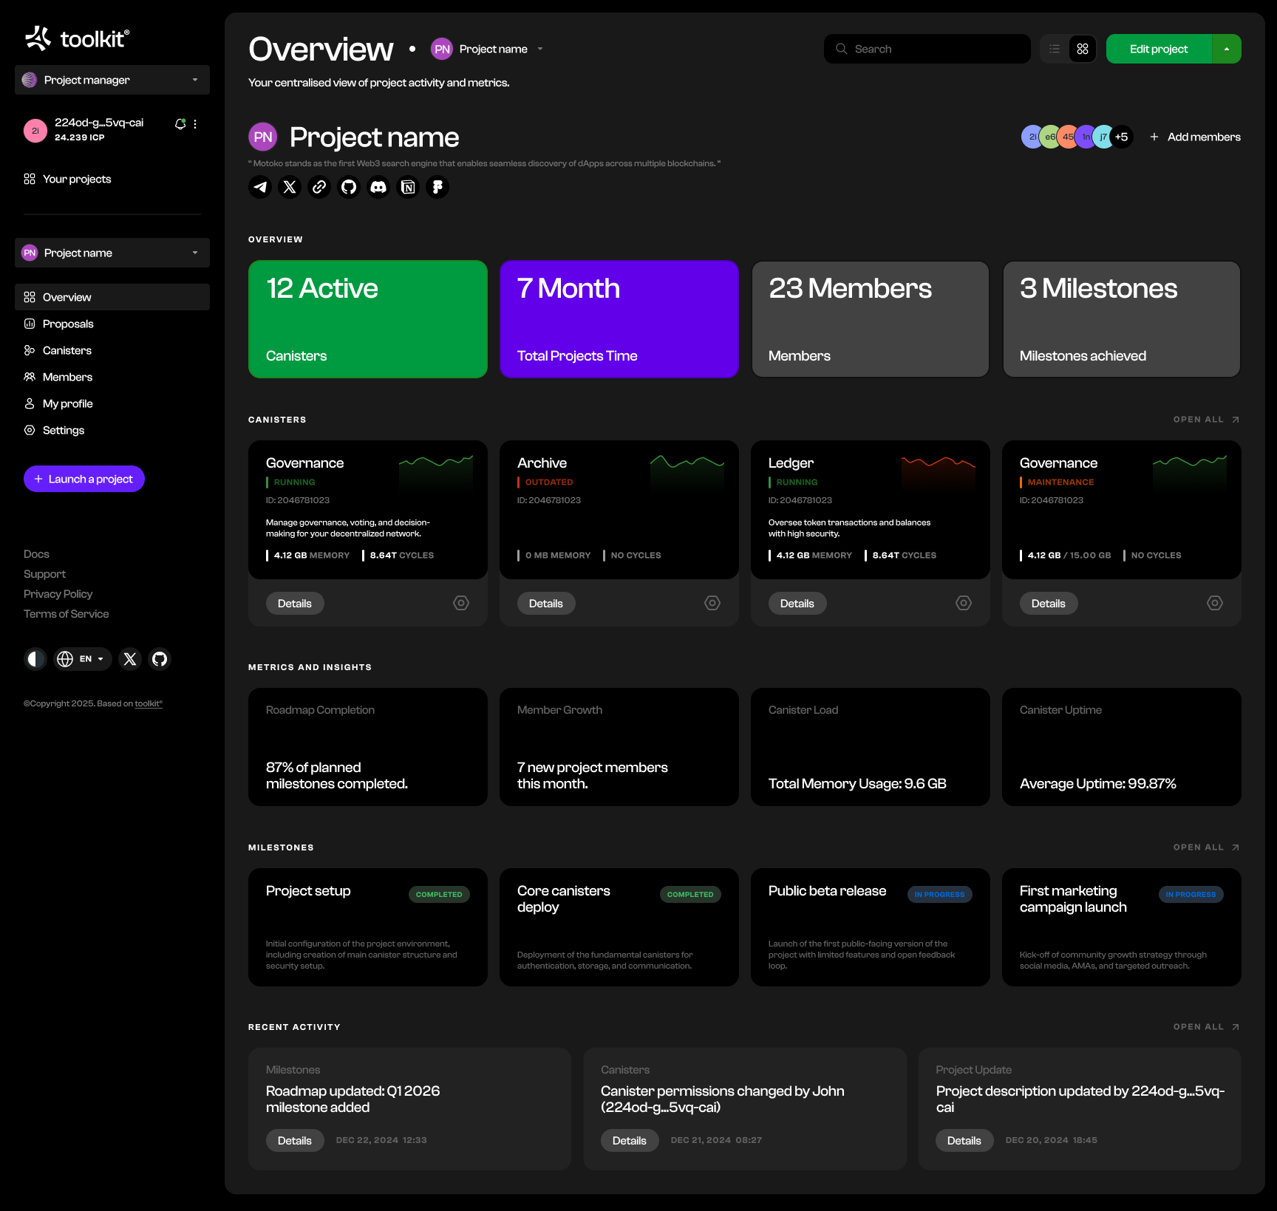Open the account three-dot menu
The width and height of the screenshot is (1277, 1211).
(x=195, y=124)
